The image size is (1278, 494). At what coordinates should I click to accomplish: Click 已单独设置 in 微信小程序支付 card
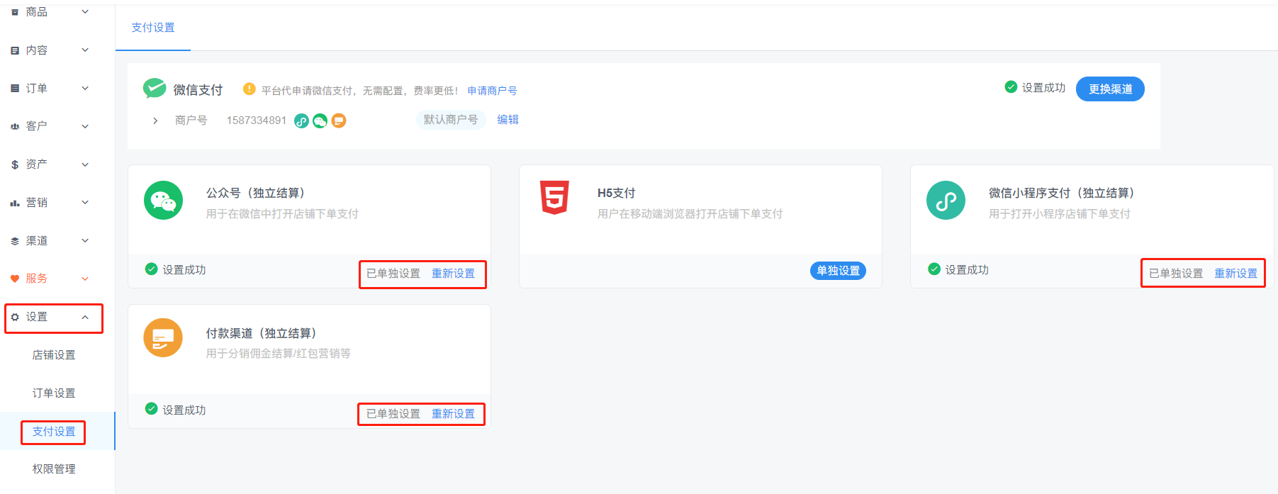coord(1176,274)
